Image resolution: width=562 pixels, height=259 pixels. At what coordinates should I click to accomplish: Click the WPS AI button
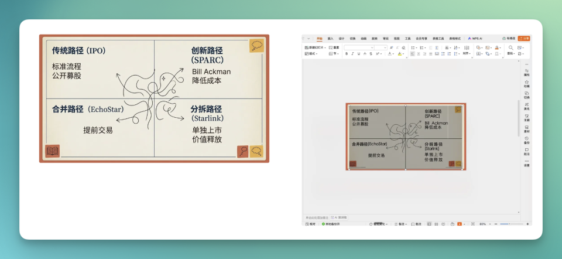475,38
